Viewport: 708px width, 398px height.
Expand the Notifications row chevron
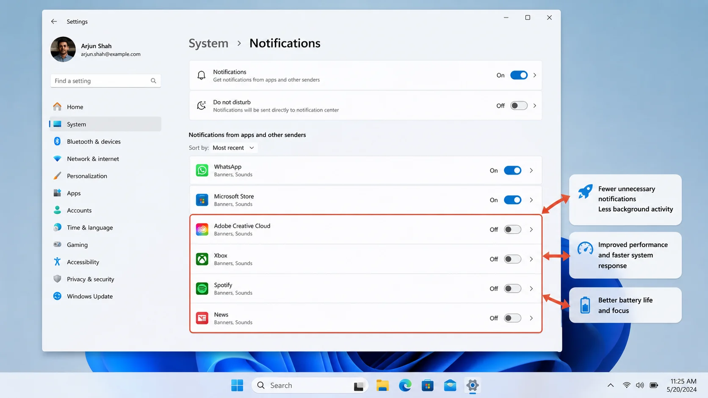click(x=535, y=75)
